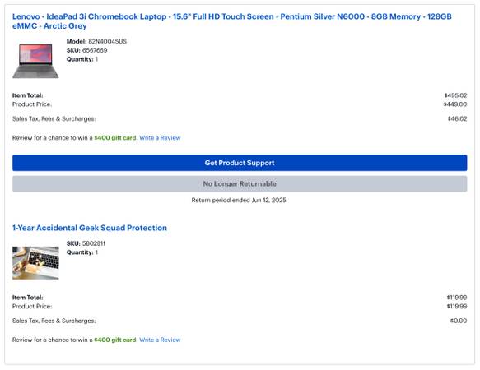480x370 pixels.
Task: Click the protection plan tax amount $0.00
Action: click(x=459, y=321)
